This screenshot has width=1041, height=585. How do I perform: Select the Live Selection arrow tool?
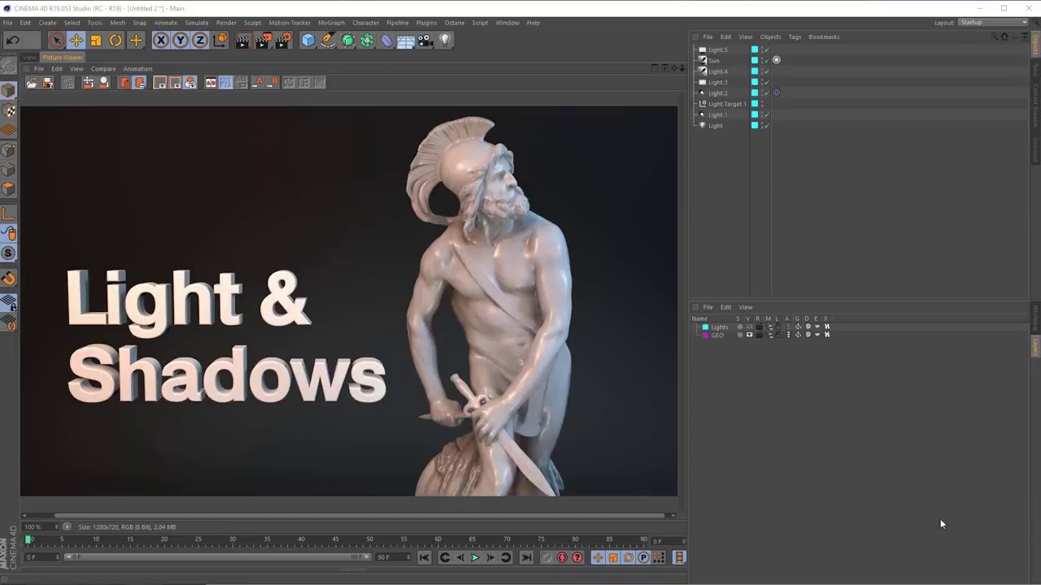[56, 40]
